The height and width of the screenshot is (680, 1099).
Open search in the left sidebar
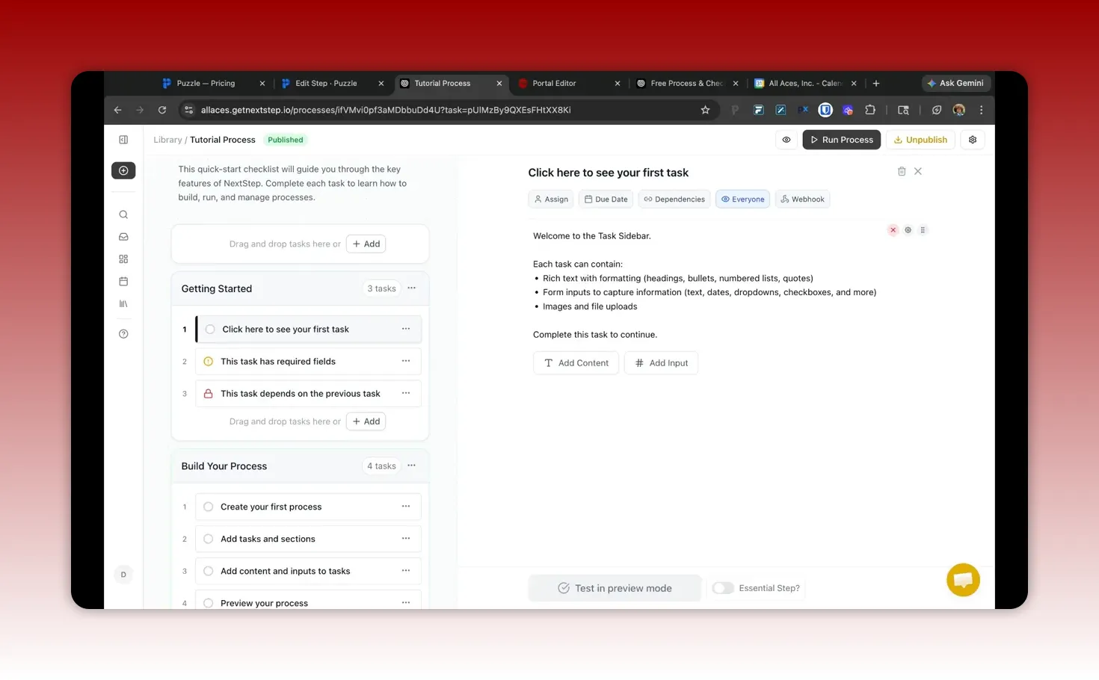coord(123,214)
